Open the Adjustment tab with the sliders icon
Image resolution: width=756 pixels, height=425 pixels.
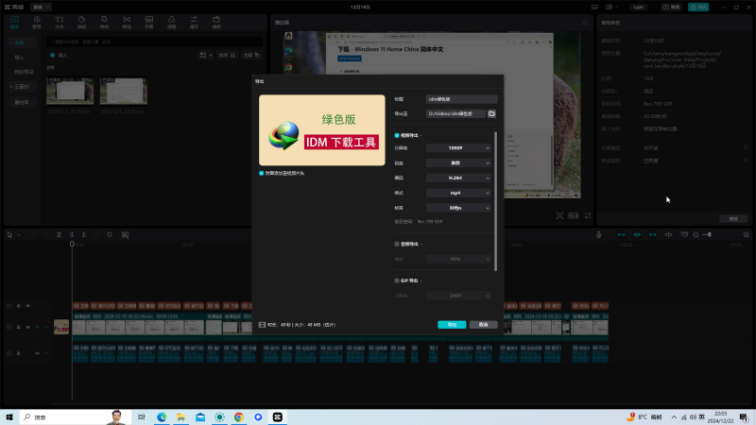click(194, 22)
